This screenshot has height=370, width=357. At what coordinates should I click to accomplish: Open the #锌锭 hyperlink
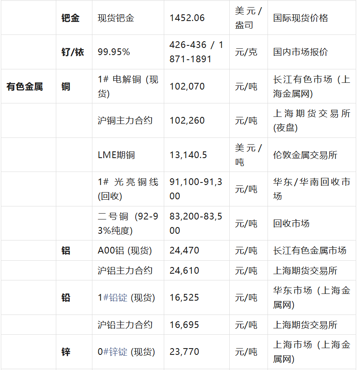coord(115,351)
